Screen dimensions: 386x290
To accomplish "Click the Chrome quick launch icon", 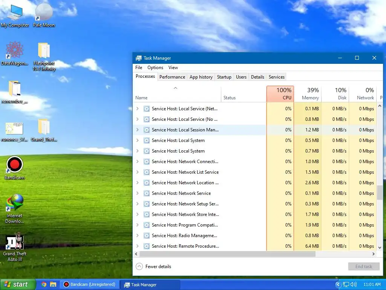I will click(x=44, y=284).
